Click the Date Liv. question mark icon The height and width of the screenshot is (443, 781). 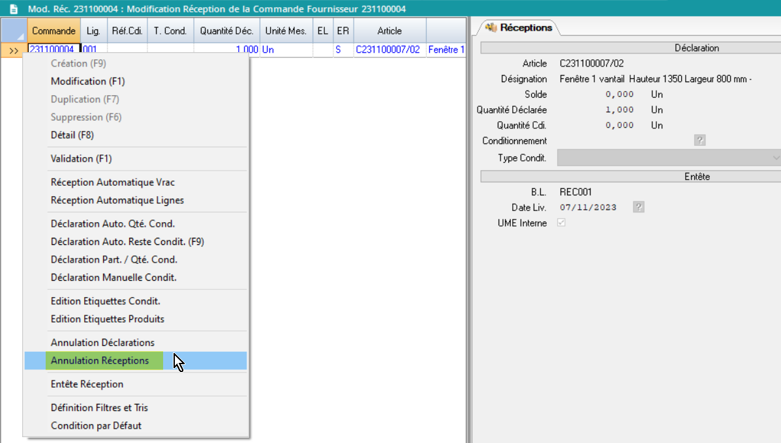[639, 207]
